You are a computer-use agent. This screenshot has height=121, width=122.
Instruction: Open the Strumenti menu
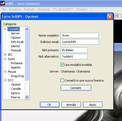coord(43,9)
